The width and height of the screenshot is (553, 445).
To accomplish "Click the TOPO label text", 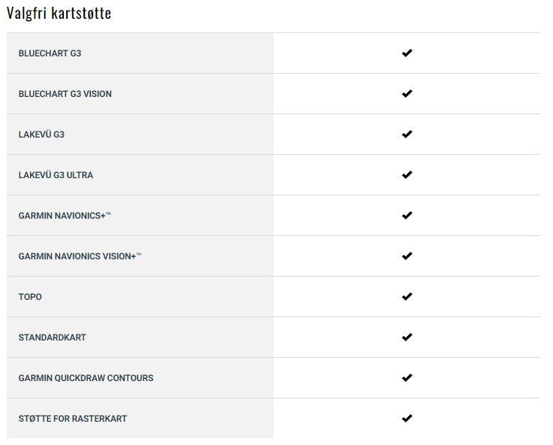I will 30,297.
